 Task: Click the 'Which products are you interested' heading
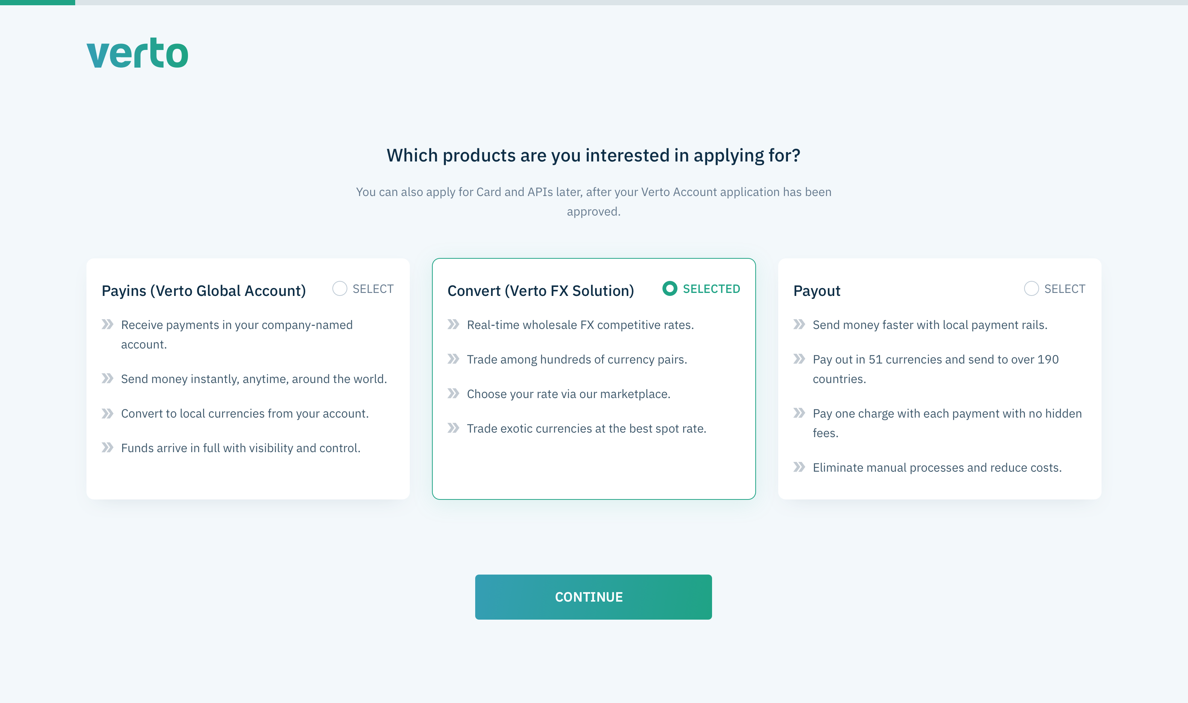593,155
